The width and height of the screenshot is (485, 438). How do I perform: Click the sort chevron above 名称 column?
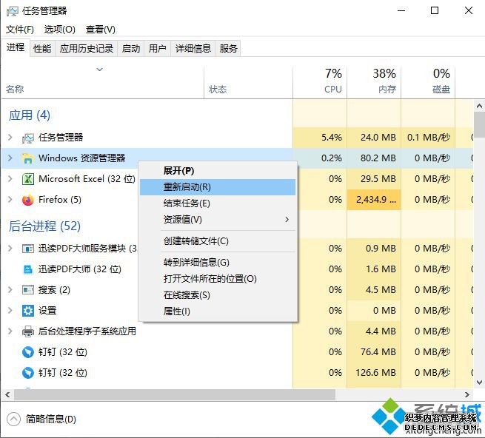pos(100,70)
